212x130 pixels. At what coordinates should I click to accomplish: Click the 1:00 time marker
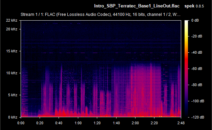click(78, 123)
